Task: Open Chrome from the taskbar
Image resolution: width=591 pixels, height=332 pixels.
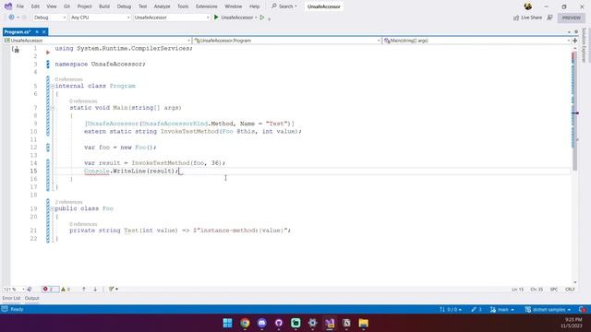Action: click(245, 323)
